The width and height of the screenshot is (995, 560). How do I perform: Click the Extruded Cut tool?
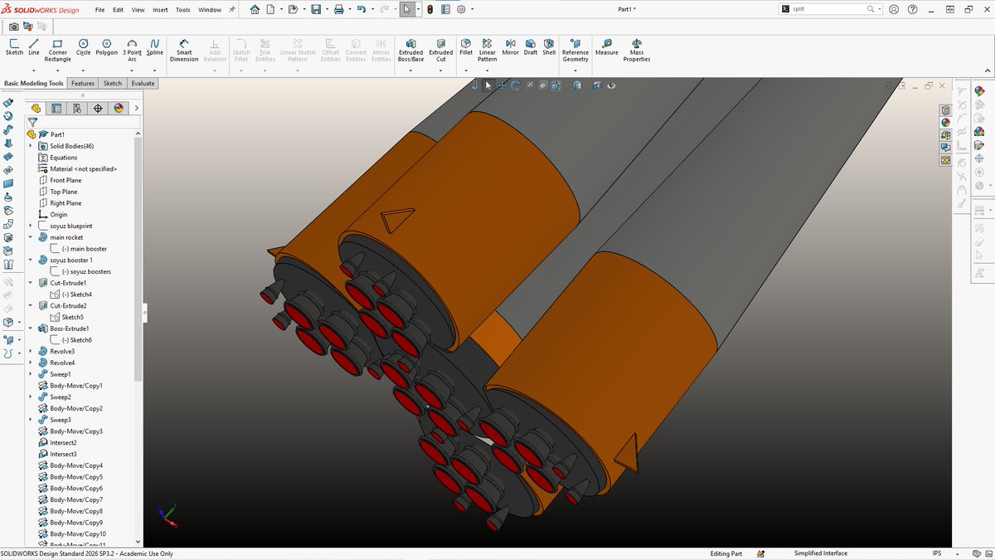click(x=441, y=49)
